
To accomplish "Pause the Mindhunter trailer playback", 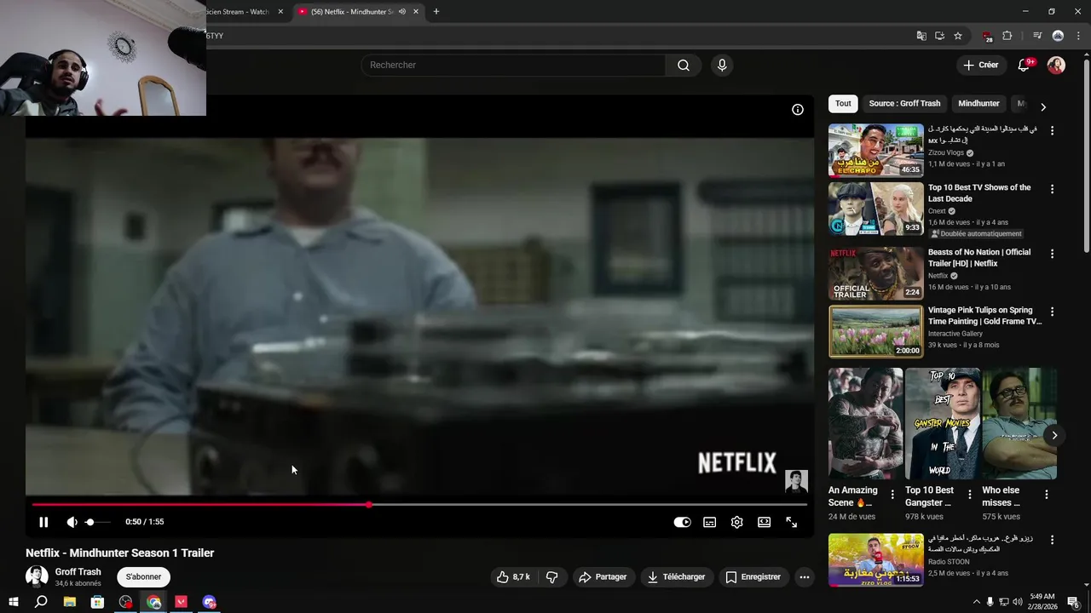I will [x=43, y=522].
